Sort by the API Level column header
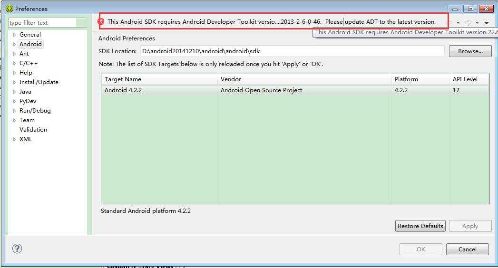The height and width of the screenshot is (268, 498). pyautogui.click(x=469, y=79)
